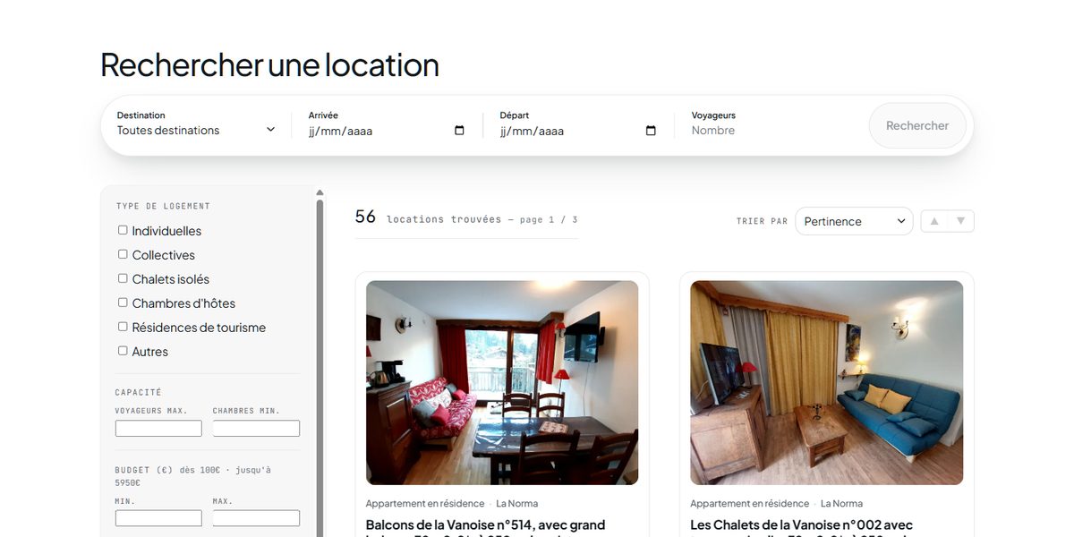Click the Départ date field
Image resolution: width=1074 pixels, height=537 pixels.
(x=578, y=131)
